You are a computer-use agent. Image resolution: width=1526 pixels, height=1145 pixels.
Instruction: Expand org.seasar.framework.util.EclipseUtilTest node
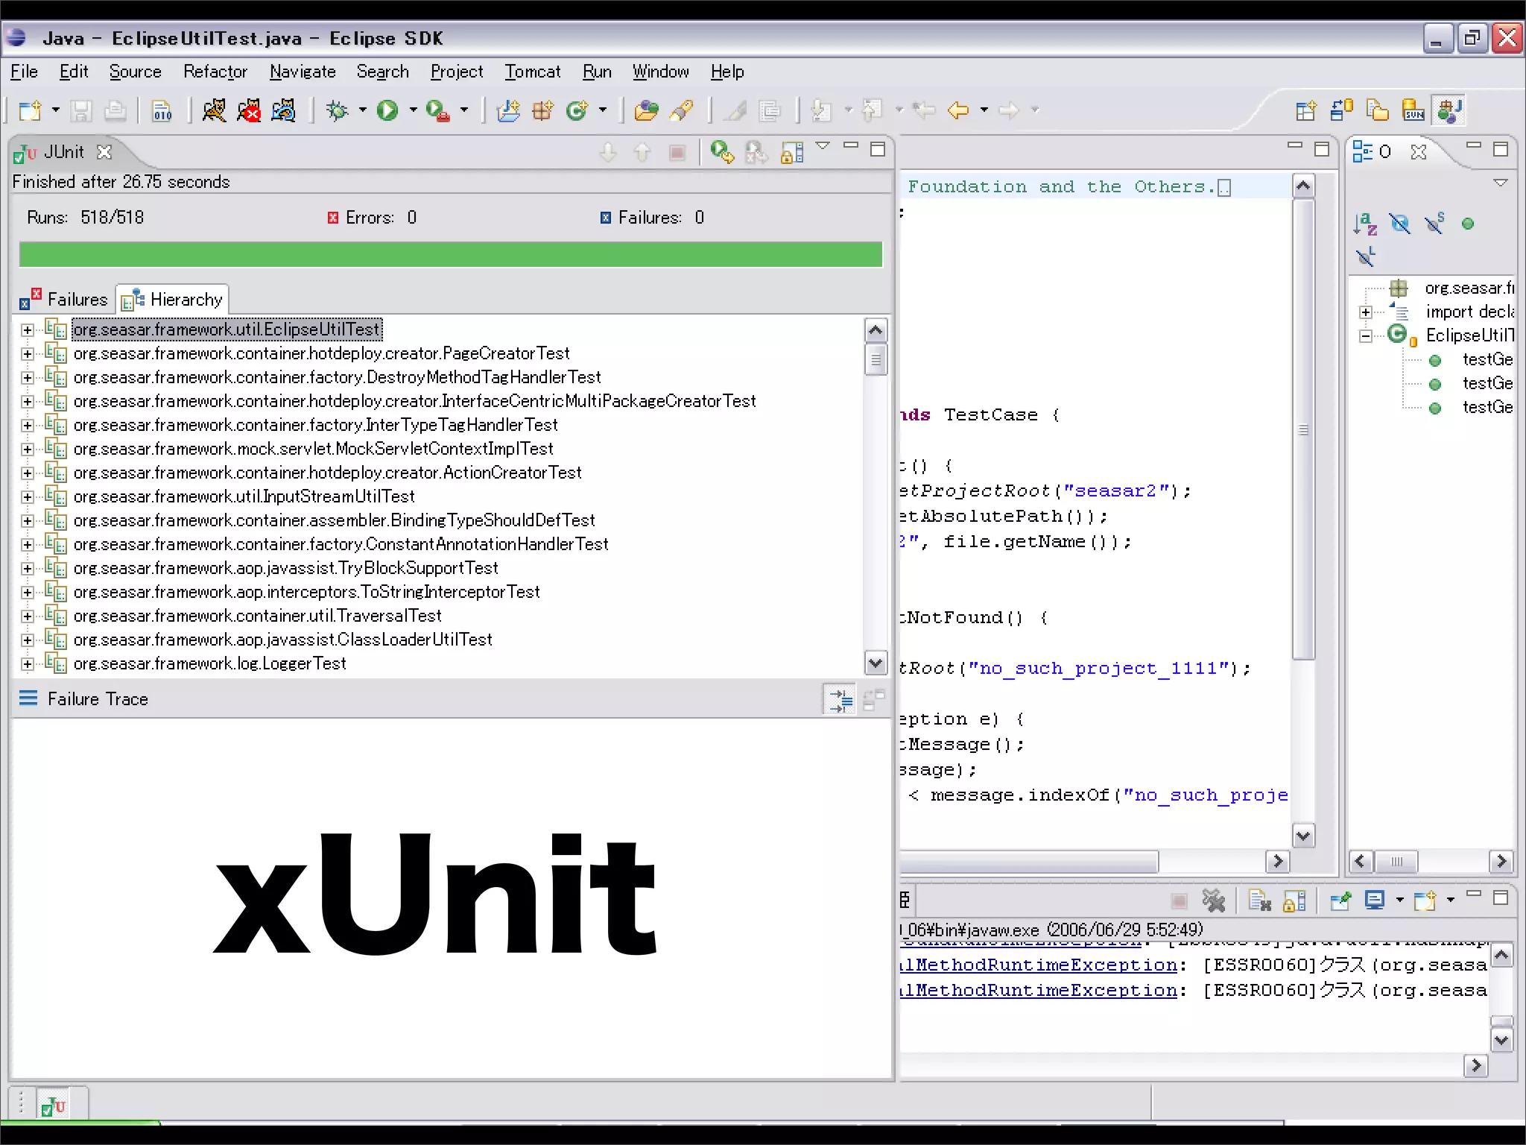28,330
